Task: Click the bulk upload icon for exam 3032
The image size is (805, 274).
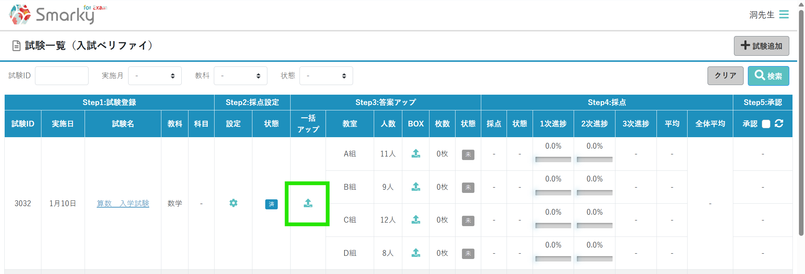Action: tap(308, 203)
